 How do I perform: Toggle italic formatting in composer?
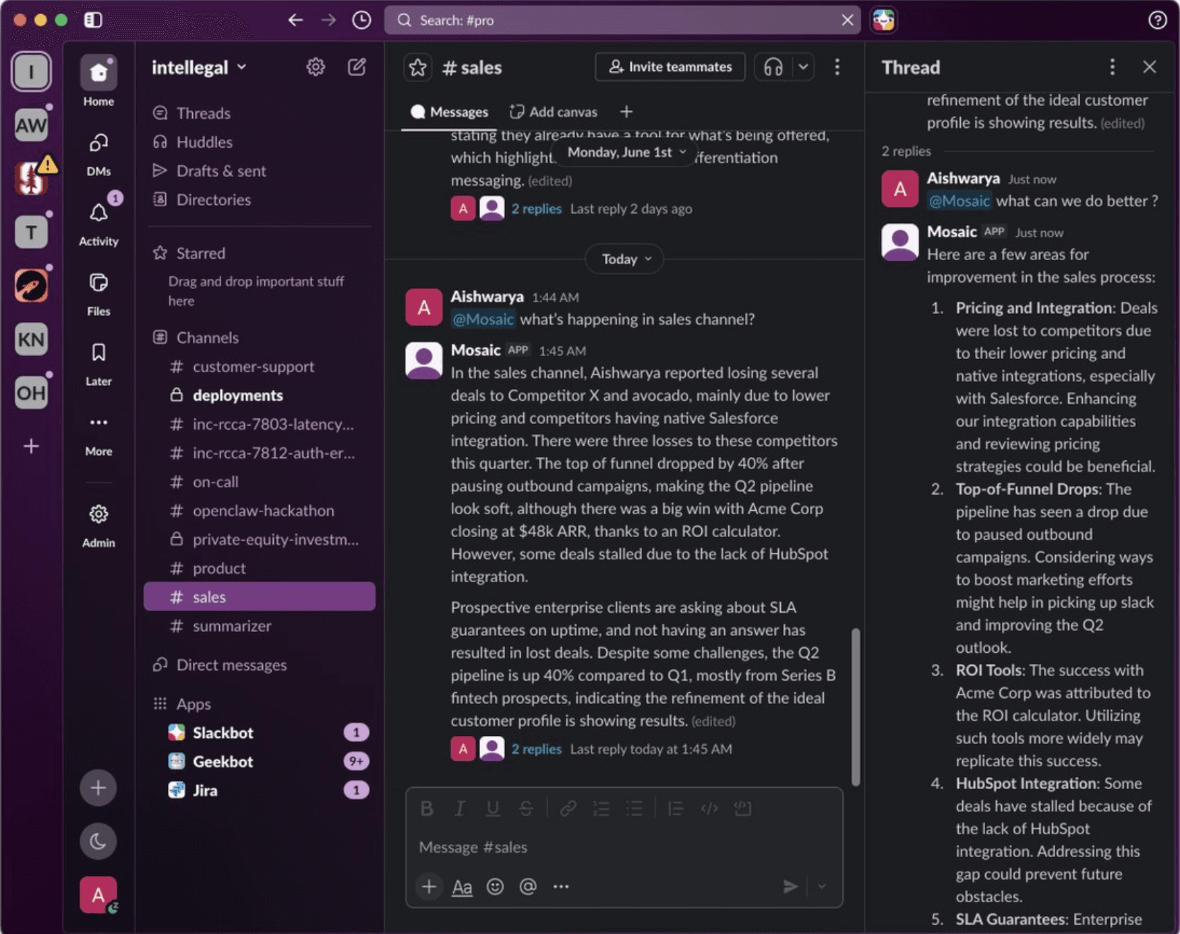pos(460,809)
